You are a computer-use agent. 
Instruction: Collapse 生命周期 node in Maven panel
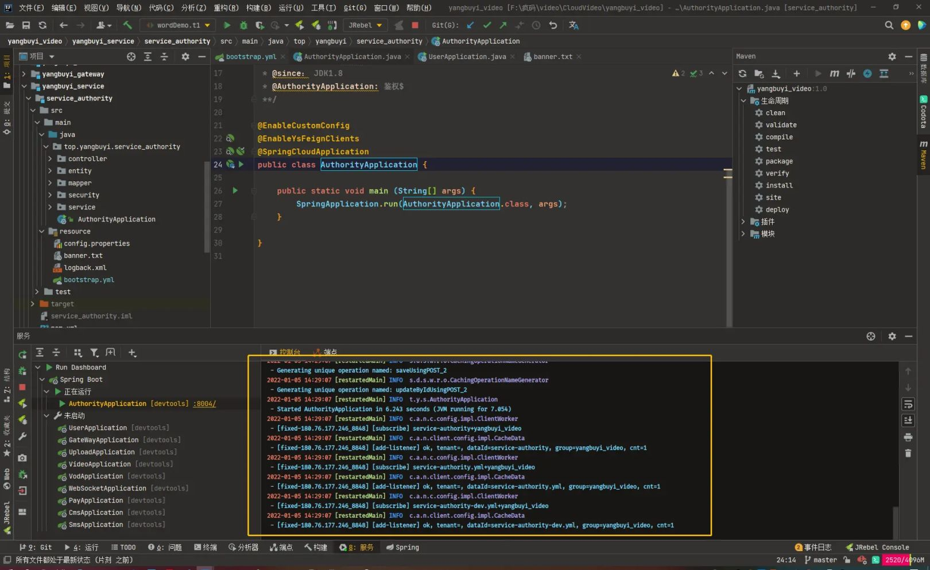tap(743, 101)
